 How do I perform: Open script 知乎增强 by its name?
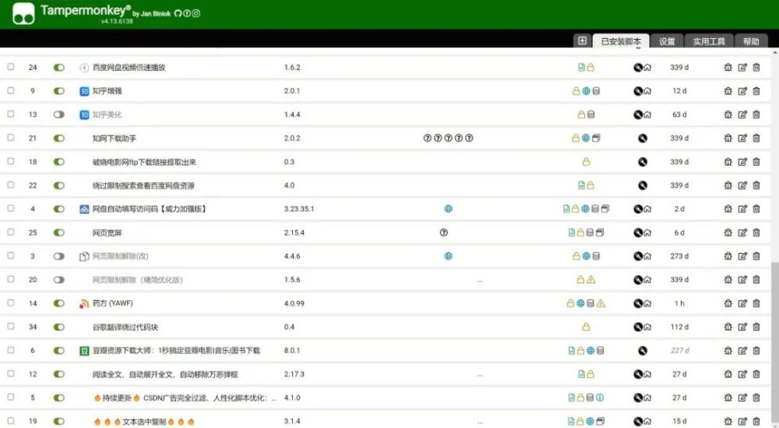coord(107,91)
